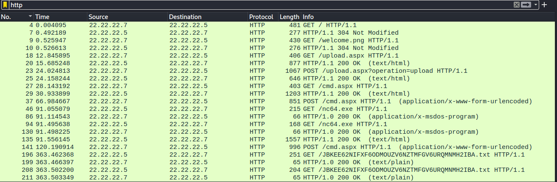This screenshot has height=182, width=557.
Task: Add a filter button with plus icon
Action: (x=545, y=5)
